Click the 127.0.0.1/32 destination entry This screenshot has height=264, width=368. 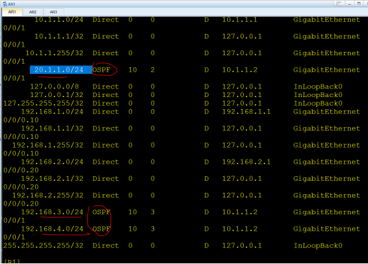click(56, 95)
